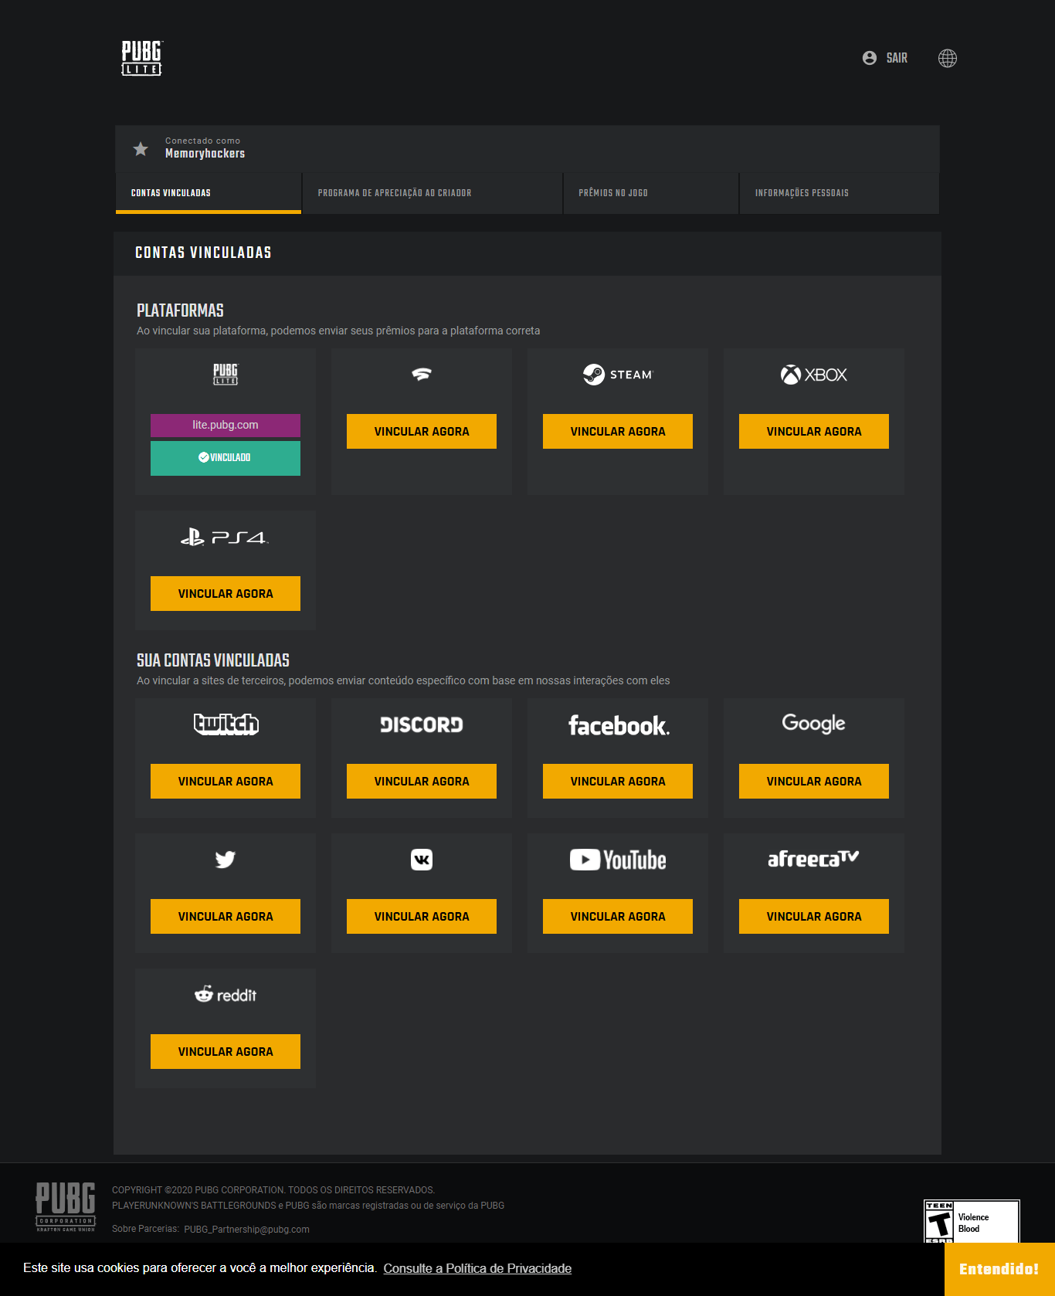The image size is (1055, 1296).
Task: Click the VK logo
Action: 422,860
